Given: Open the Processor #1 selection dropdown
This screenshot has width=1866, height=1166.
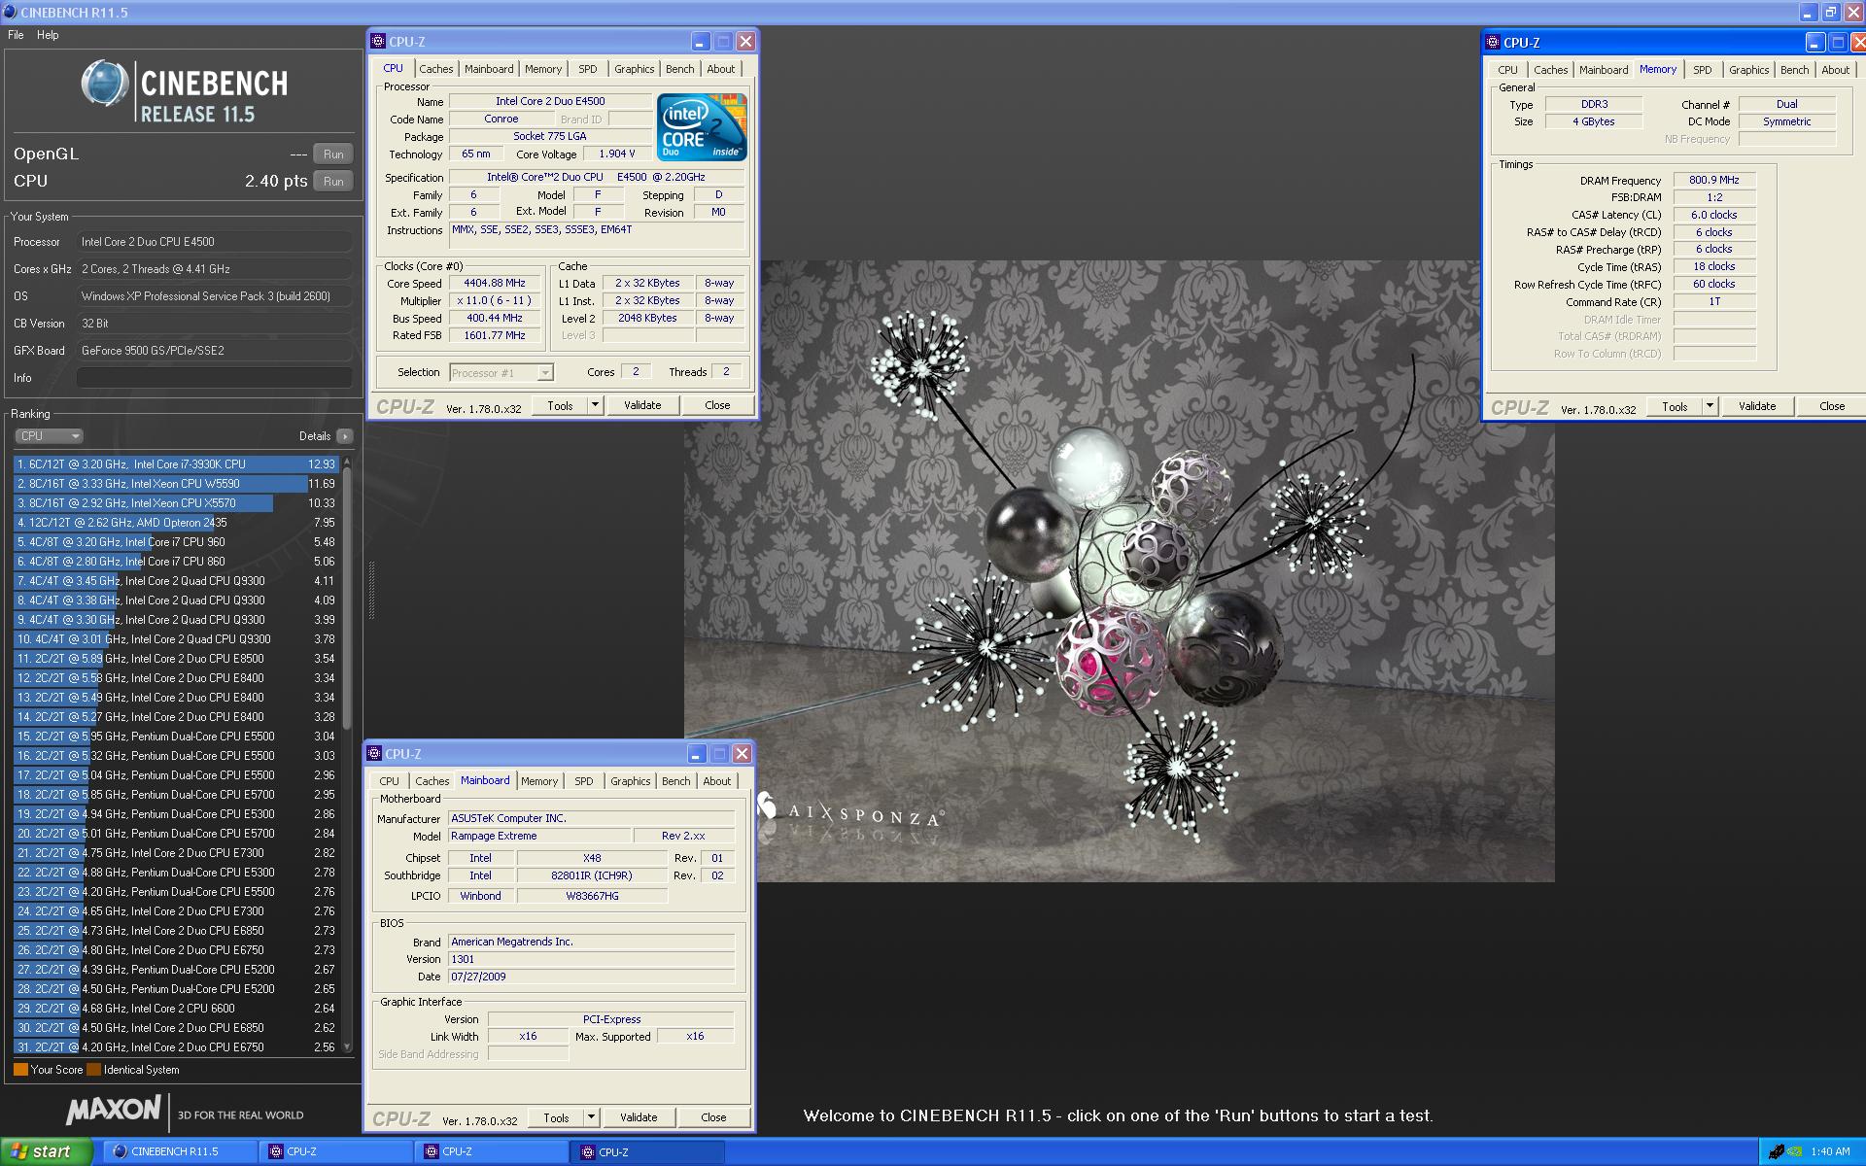Looking at the screenshot, I should pos(501,373).
